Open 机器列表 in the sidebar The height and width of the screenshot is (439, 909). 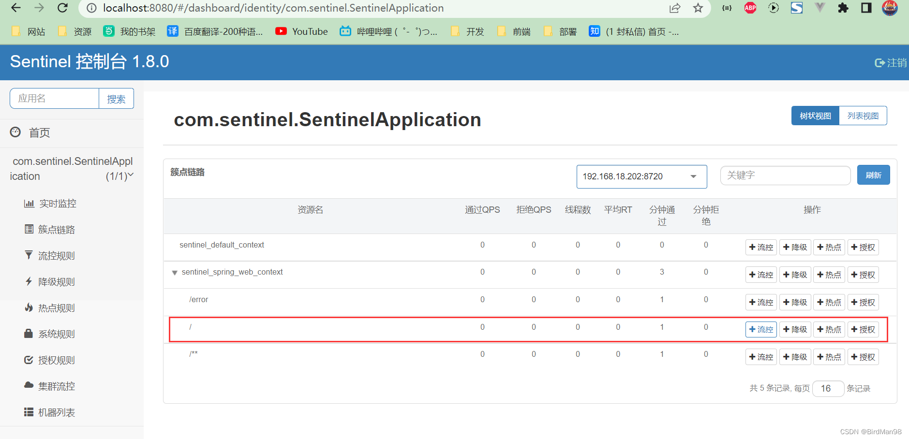50,412
